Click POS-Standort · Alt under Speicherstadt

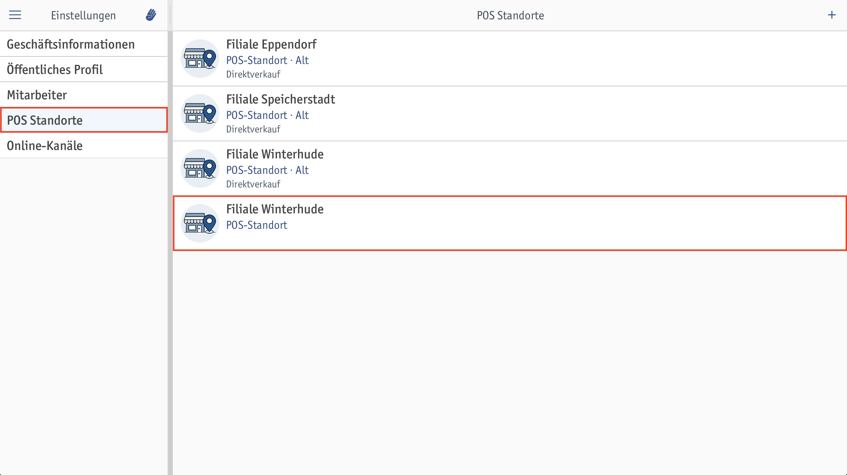267,115
